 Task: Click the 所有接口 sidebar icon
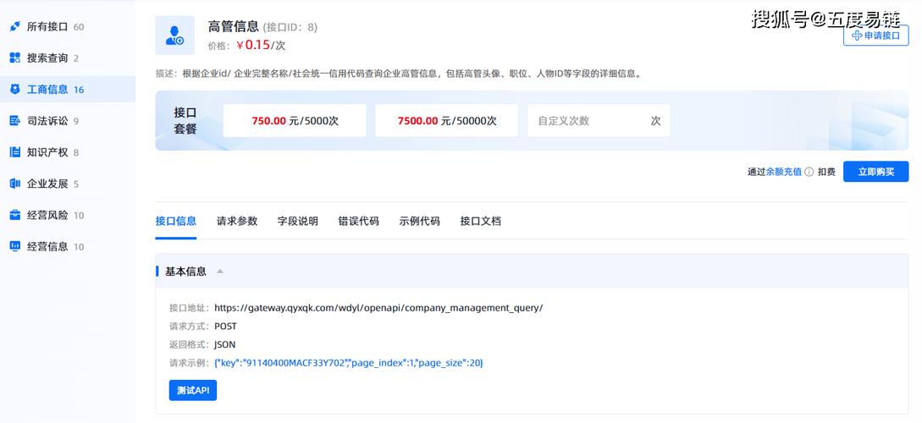(x=15, y=26)
